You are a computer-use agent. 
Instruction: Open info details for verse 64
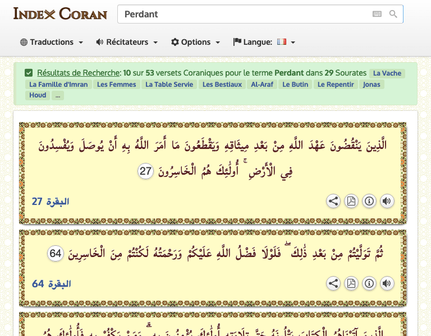(x=369, y=284)
